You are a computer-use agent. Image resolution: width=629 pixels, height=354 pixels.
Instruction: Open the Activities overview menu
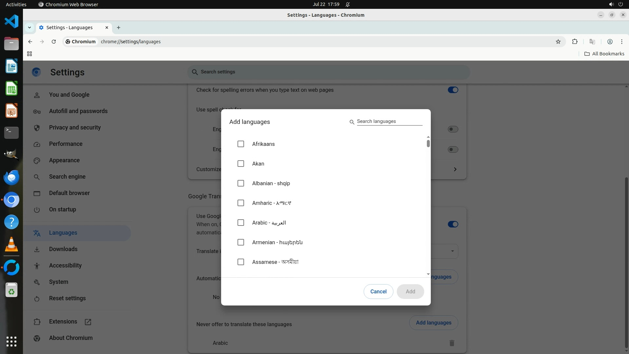tap(16, 4)
